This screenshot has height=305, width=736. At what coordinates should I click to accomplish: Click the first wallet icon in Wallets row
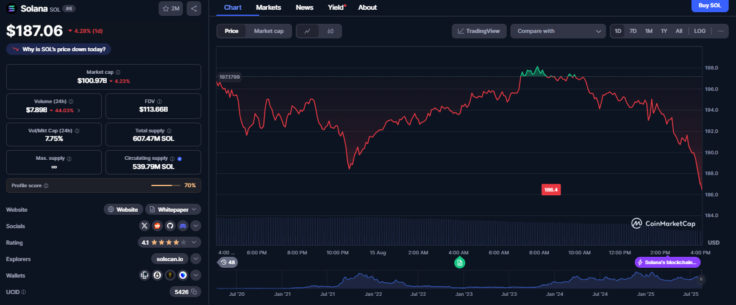145,275
